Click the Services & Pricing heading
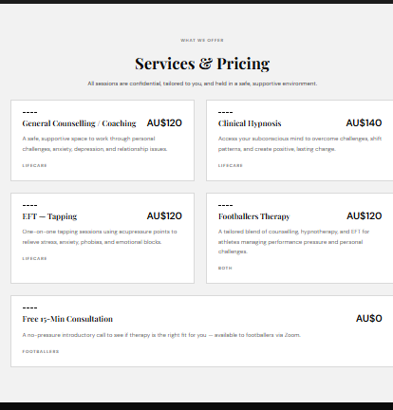This screenshot has width=393, height=410. click(x=202, y=64)
